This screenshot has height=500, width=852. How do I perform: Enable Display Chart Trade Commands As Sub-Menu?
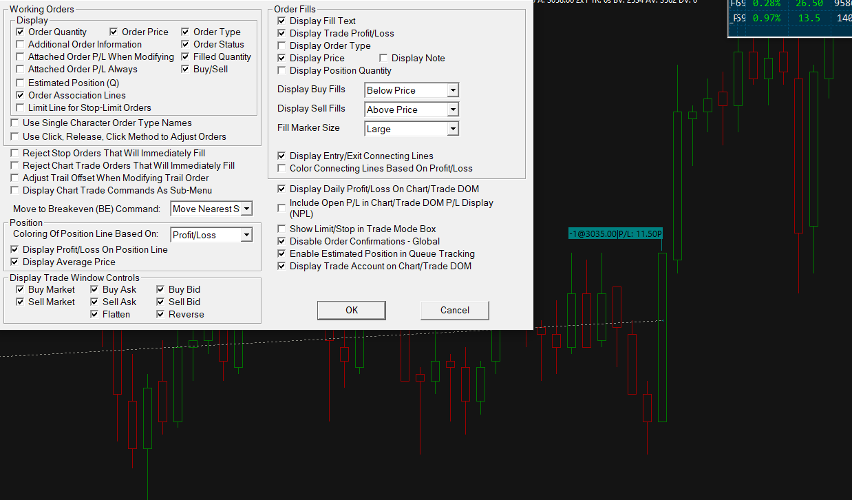click(14, 191)
